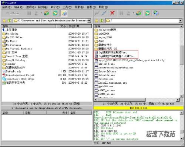Select the SnagIt Catalog folder

coord(14,60)
